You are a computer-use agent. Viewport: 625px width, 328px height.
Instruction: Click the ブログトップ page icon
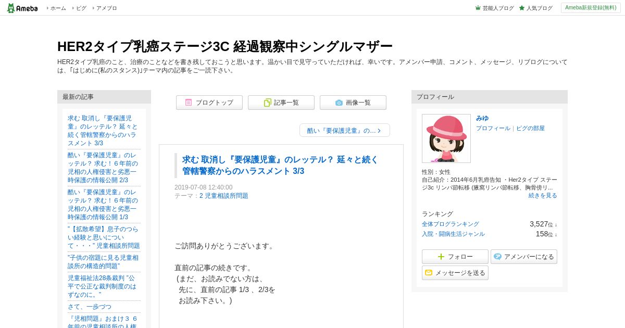(189, 103)
